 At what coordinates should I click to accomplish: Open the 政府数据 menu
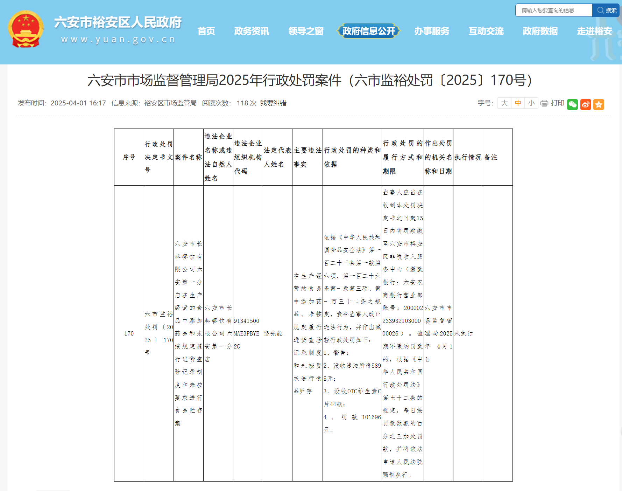click(x=540, y=31)
